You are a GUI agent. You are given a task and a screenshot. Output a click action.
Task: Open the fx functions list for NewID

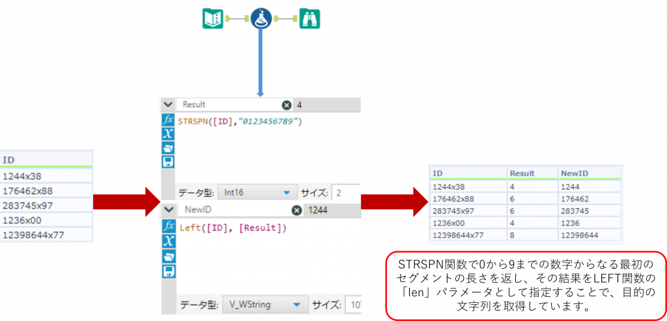click(167, 227)
